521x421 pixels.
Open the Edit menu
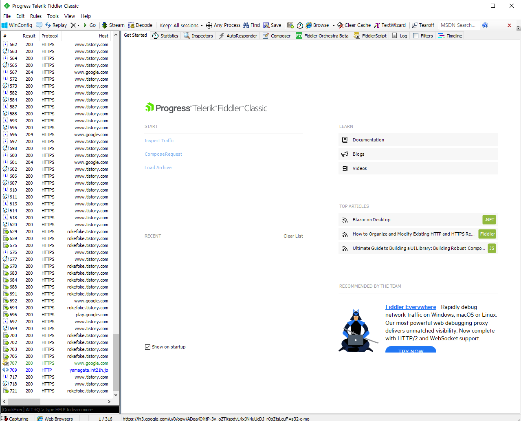[x=20, y=16]
